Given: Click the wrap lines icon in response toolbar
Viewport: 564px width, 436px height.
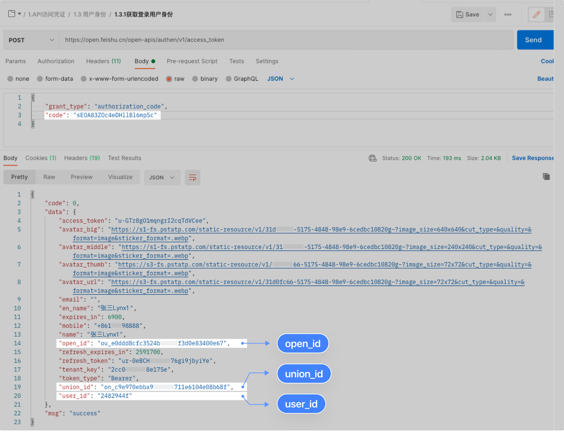Looking at the screenshot, I should (193, 177).
